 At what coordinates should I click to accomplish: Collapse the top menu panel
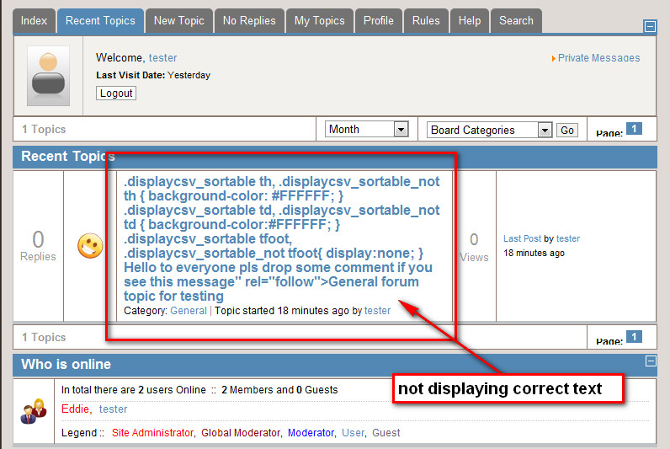pyautogui.click(x=650, y=26)
